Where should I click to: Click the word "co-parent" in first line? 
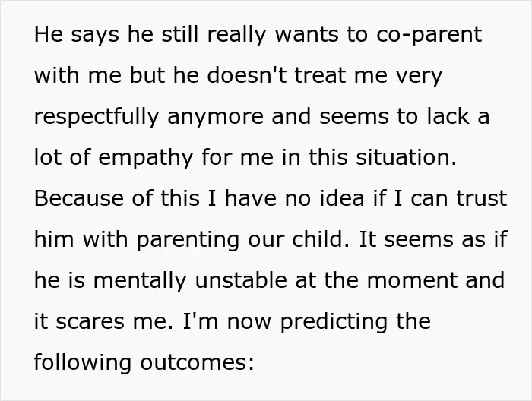(x=429, y=35)
